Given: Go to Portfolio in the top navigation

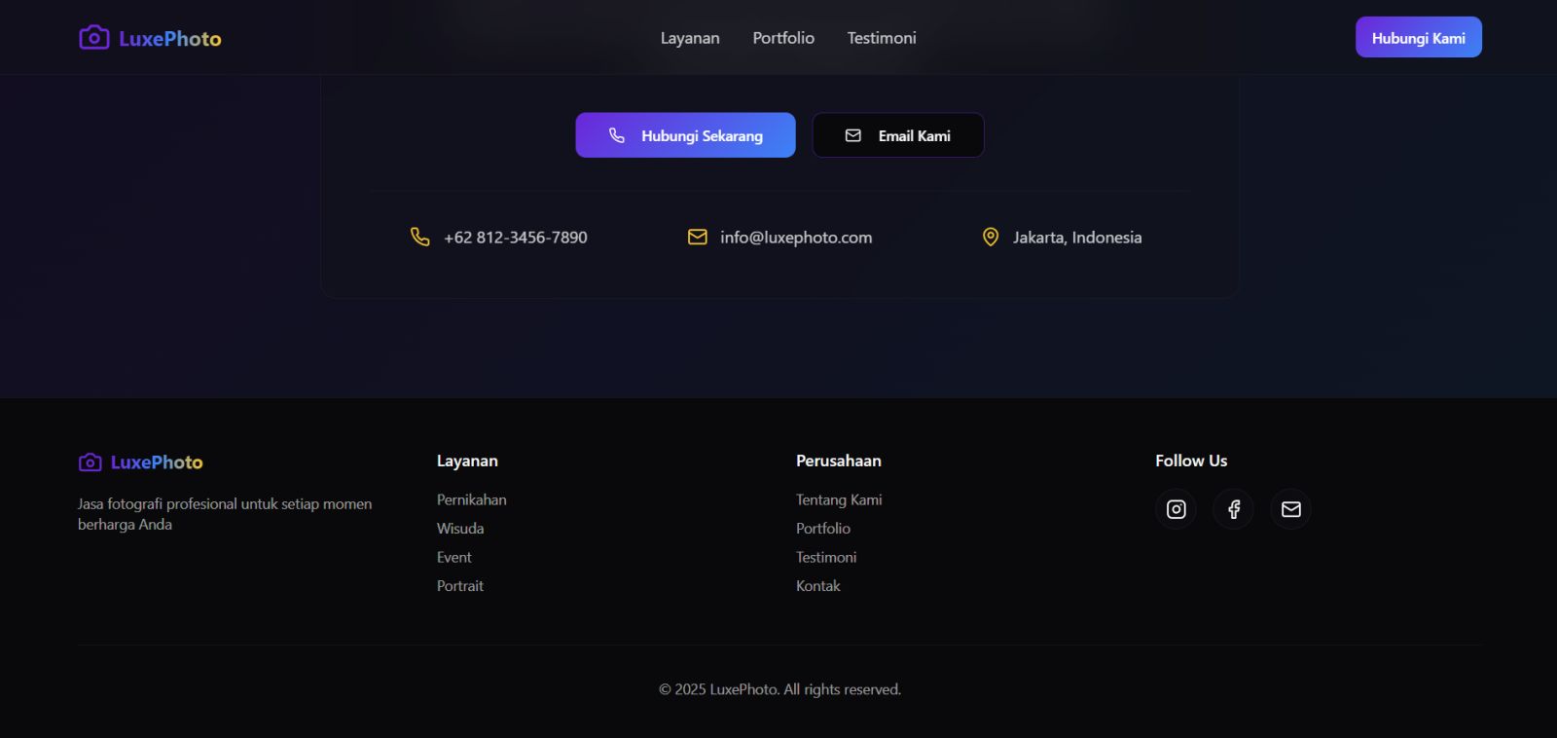Looking at the screenshot, I should tap(783, 38).
